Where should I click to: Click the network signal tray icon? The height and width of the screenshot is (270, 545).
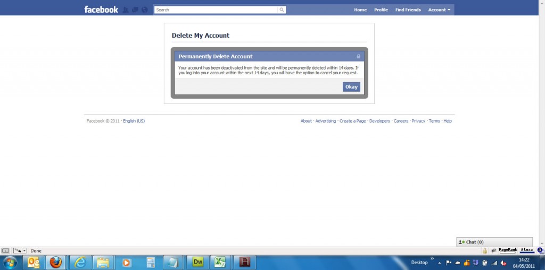[494, 263]
